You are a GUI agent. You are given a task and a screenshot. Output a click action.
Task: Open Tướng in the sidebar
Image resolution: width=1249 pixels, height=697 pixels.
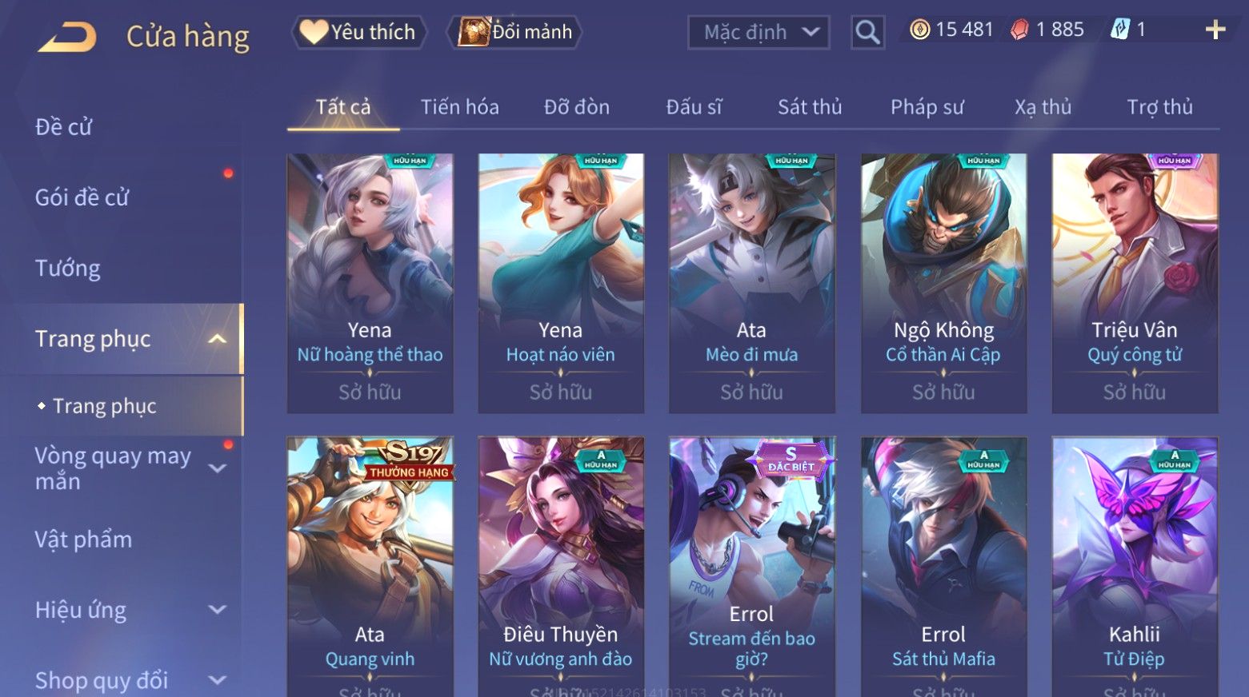(68, 269)
